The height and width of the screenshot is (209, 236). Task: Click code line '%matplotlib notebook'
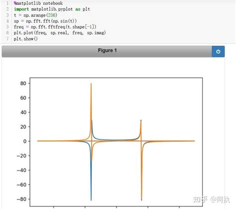click(x=38, y=3)
